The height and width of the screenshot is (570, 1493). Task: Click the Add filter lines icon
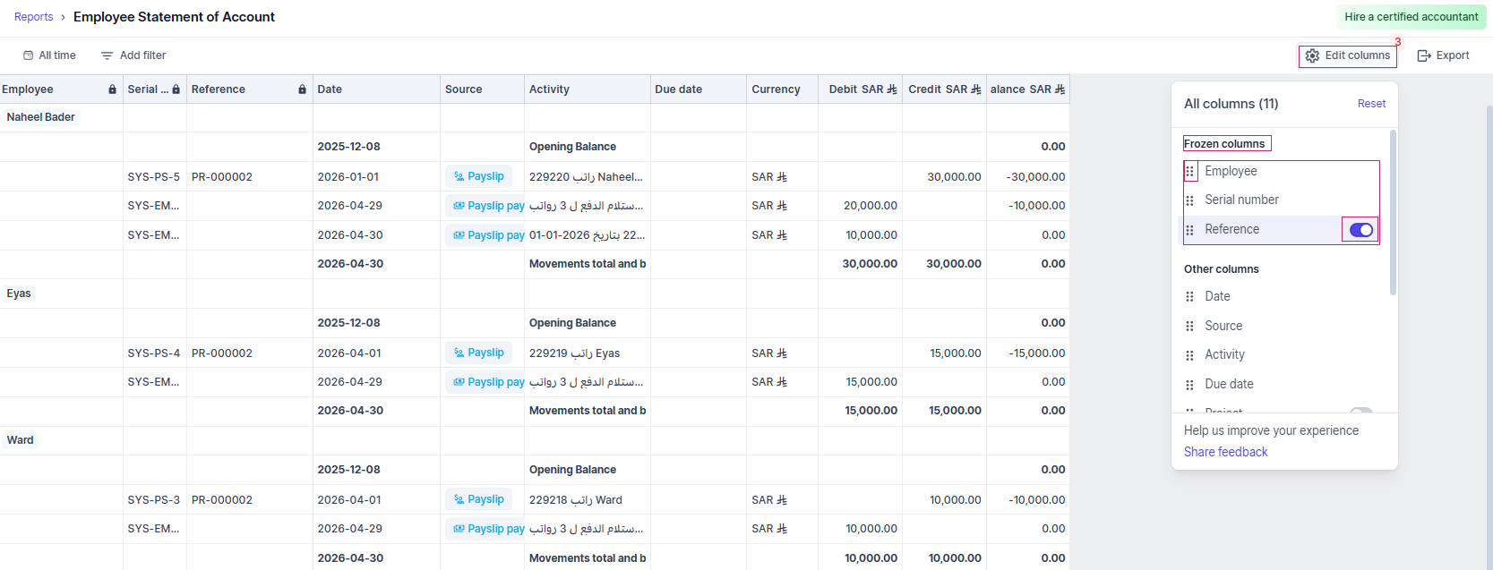pos(107,55)
